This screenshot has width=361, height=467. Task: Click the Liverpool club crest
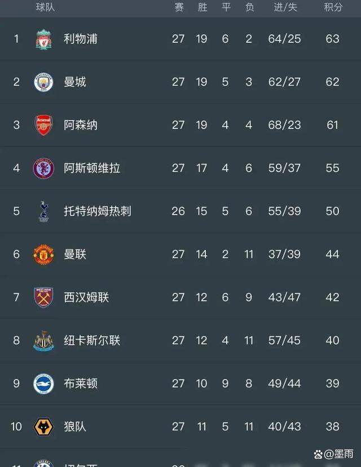[43, 39]
